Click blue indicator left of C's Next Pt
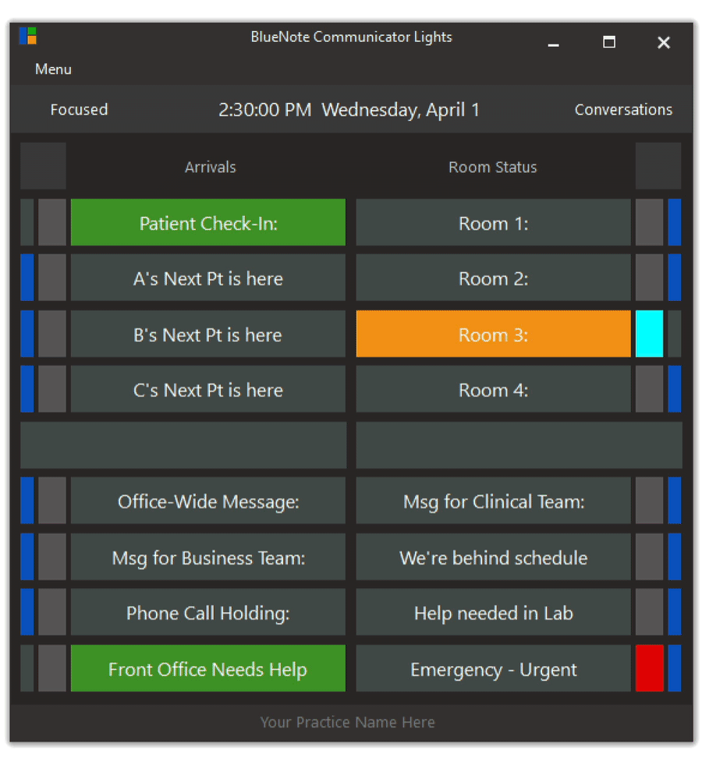702x761 pixels. tap(27, 389)
